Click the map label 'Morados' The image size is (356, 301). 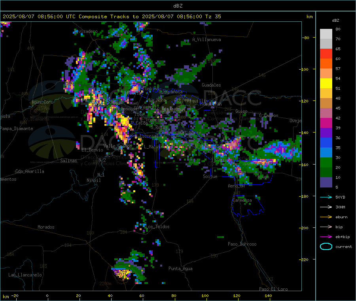click(46, 227)
